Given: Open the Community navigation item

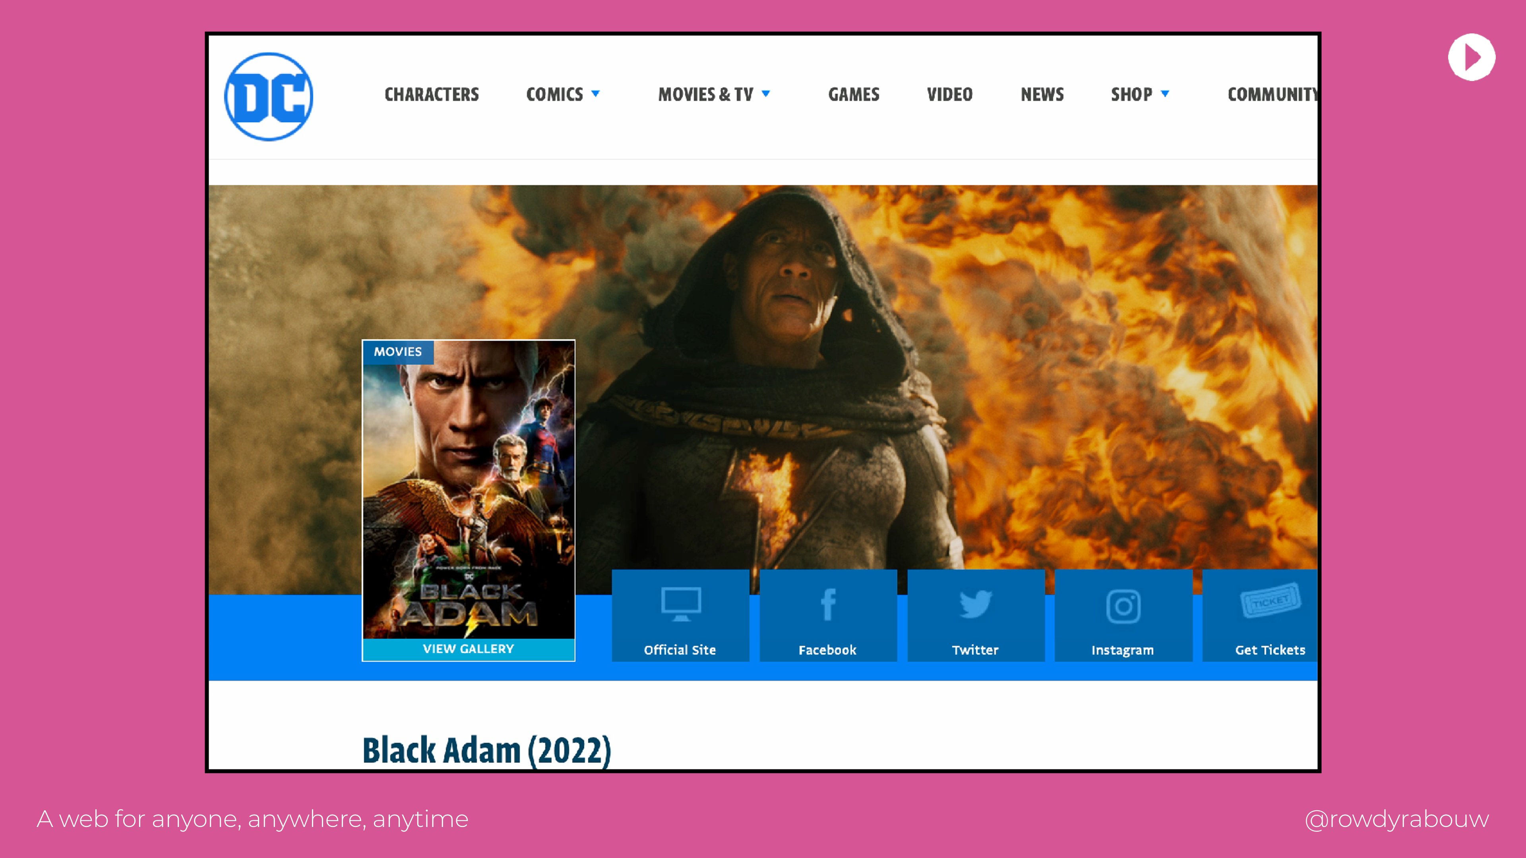Looking at the screenshot, I should coord(1271,94).
